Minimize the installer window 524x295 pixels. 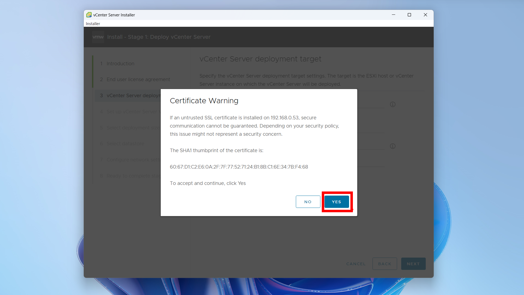pyautogui.click(x=393, y=15)
